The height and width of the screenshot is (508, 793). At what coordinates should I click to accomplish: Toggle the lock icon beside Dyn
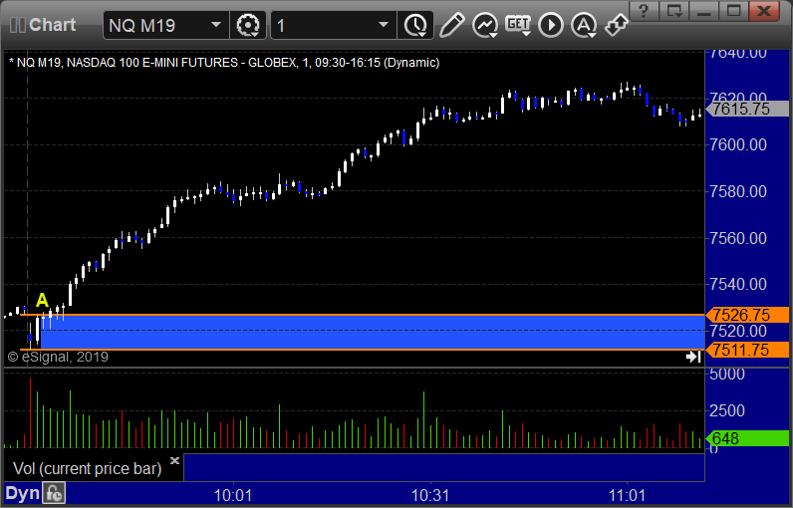[x=54, y=493]
